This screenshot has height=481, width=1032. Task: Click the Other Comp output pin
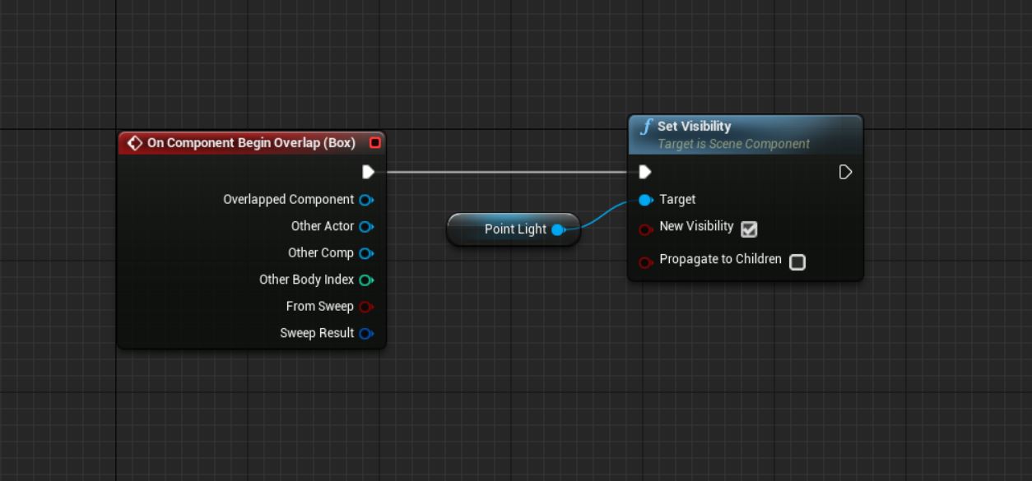point(366,253)
